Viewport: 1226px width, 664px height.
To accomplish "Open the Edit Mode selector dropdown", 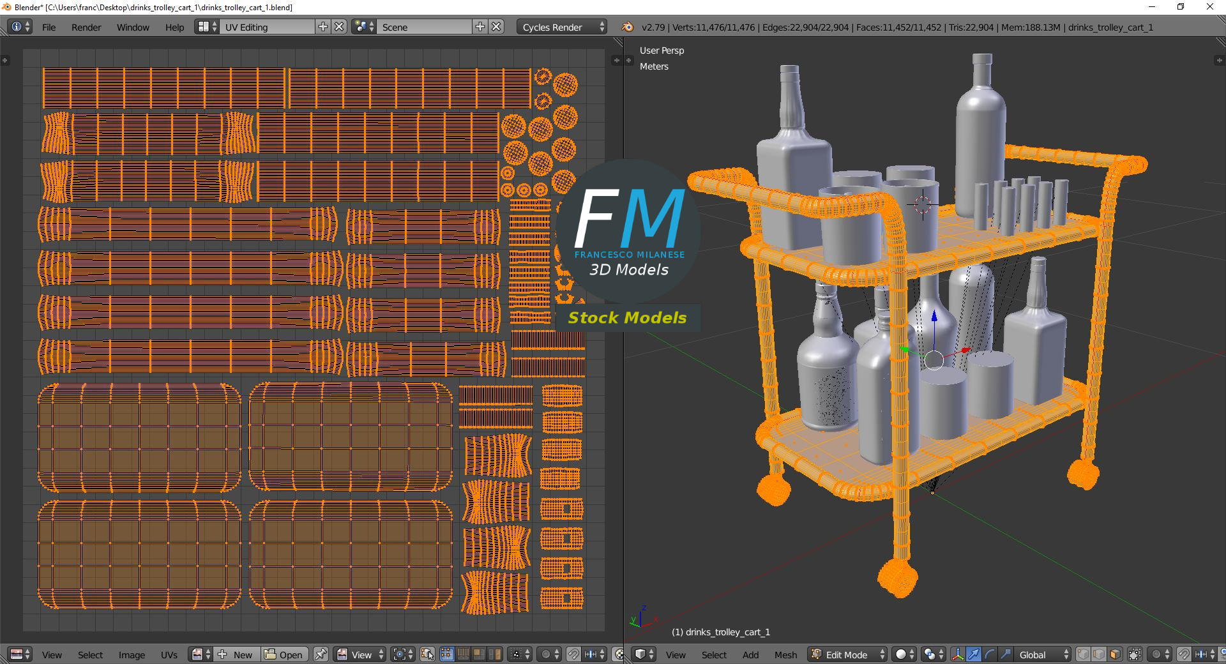I will point(848,654).
